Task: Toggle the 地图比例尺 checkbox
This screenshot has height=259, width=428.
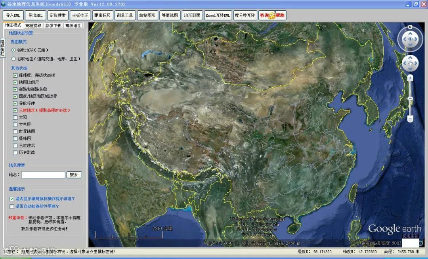Action: 15,82
